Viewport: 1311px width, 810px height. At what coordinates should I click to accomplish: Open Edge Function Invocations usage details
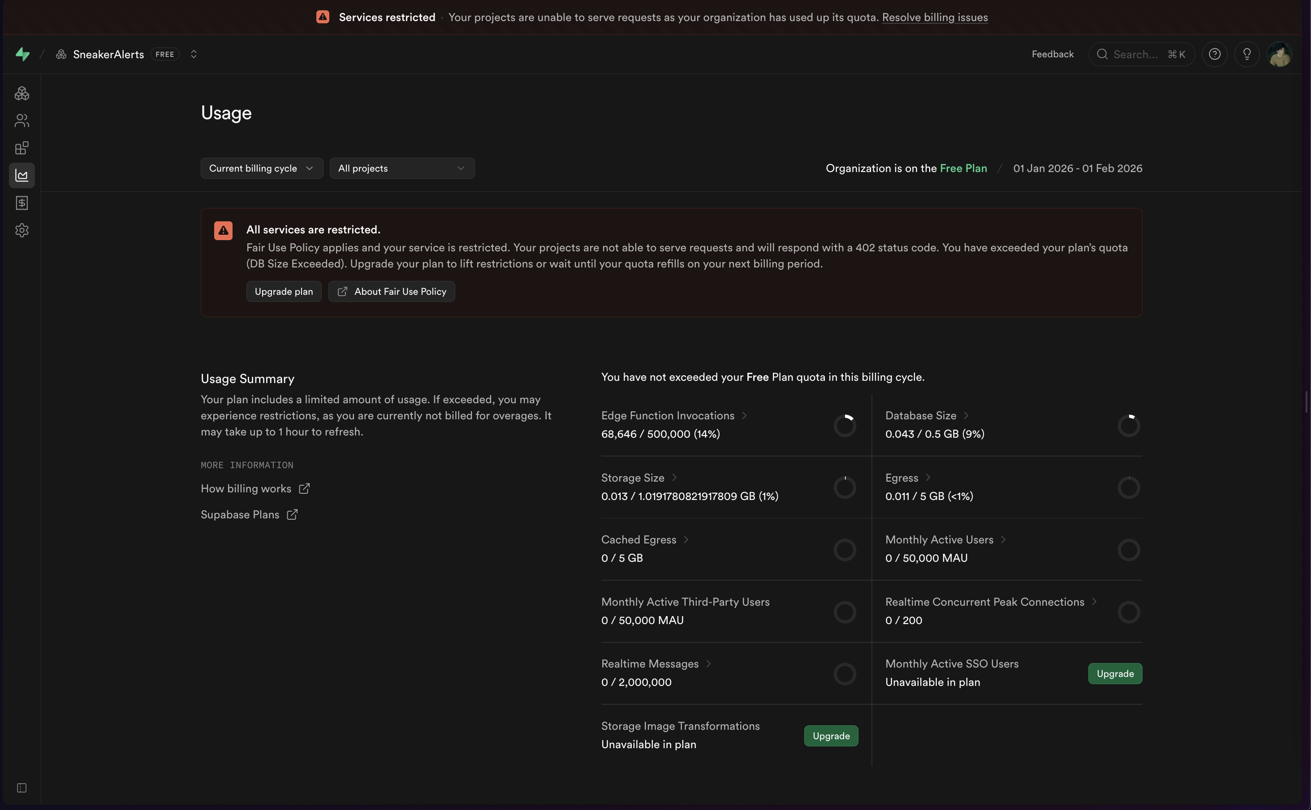pos(668,416)
